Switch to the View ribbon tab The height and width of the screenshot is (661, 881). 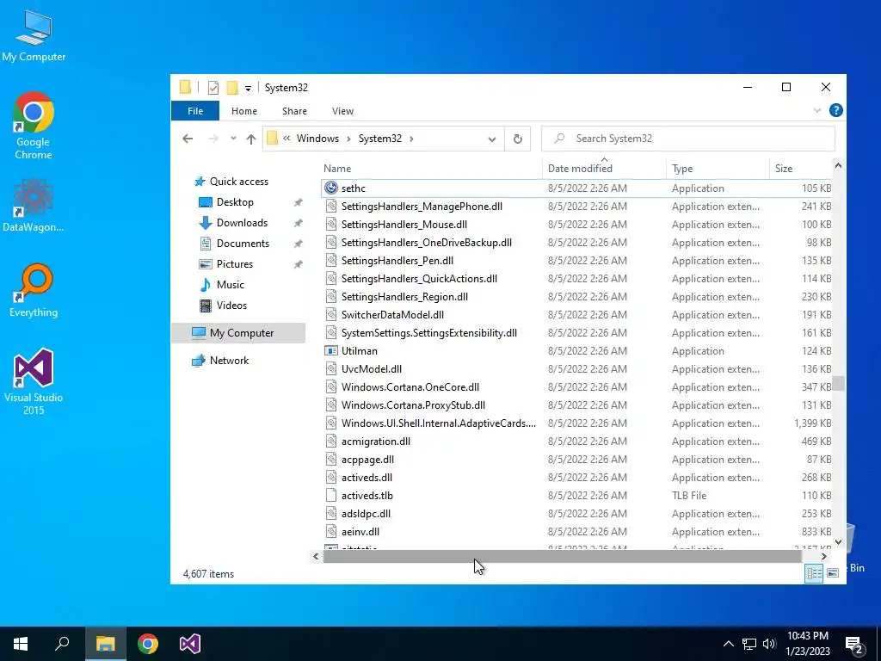pos(342,111)
